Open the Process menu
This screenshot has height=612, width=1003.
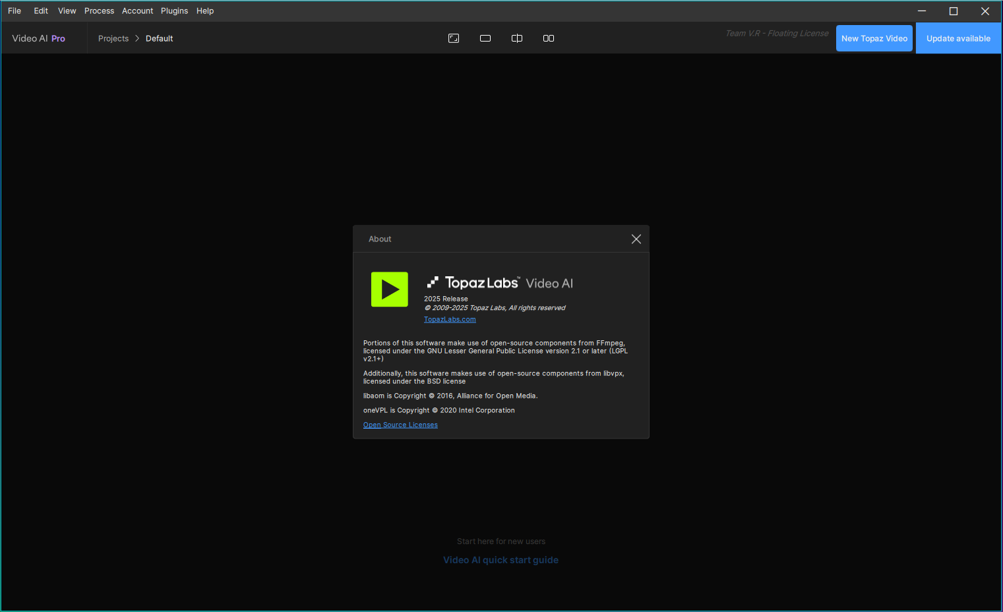click(x=99, y=11)
